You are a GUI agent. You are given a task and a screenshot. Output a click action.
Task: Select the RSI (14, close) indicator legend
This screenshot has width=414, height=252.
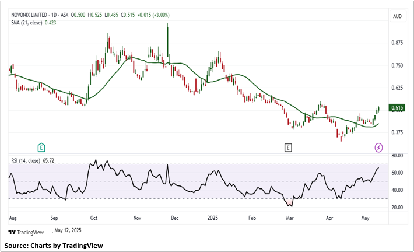click(26, 160)
